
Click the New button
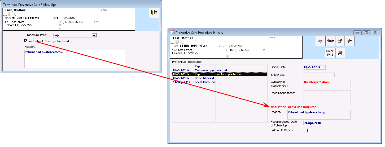click(330, 41)
